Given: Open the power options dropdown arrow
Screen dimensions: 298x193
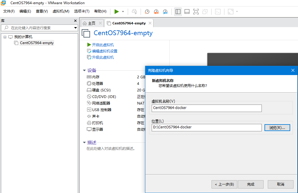Looking at the screenshot, I should coord(123,12).
